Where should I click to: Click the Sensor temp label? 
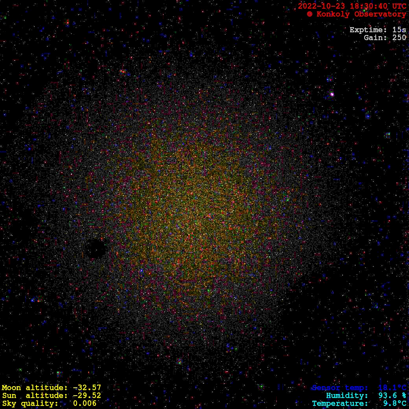pos(340,388)
